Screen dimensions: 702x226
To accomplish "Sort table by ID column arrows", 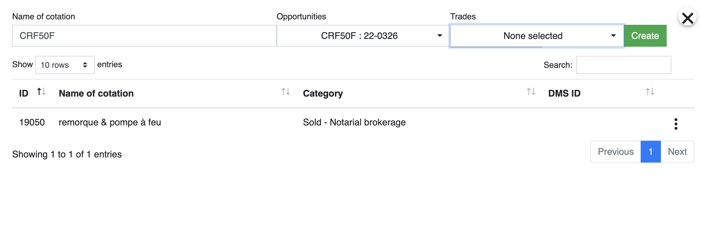I will 41,92.
